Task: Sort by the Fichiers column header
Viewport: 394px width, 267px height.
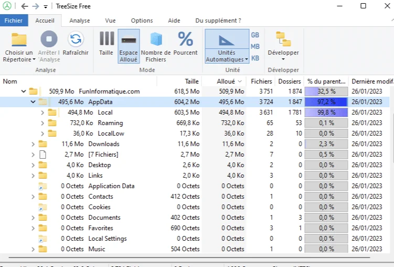Action: 261,81
